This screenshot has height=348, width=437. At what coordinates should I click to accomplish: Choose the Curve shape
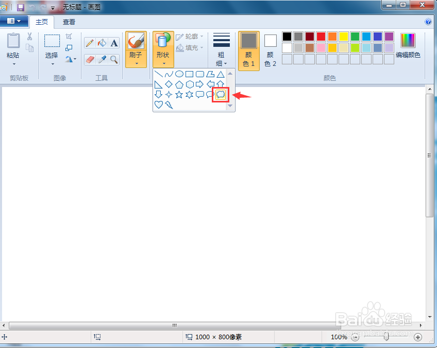pos(169,74)
